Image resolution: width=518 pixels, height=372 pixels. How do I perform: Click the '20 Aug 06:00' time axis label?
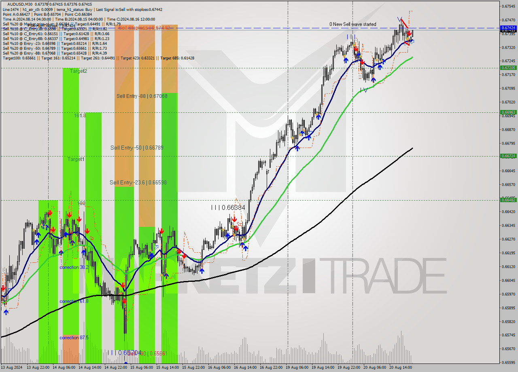tap(375, 368)
